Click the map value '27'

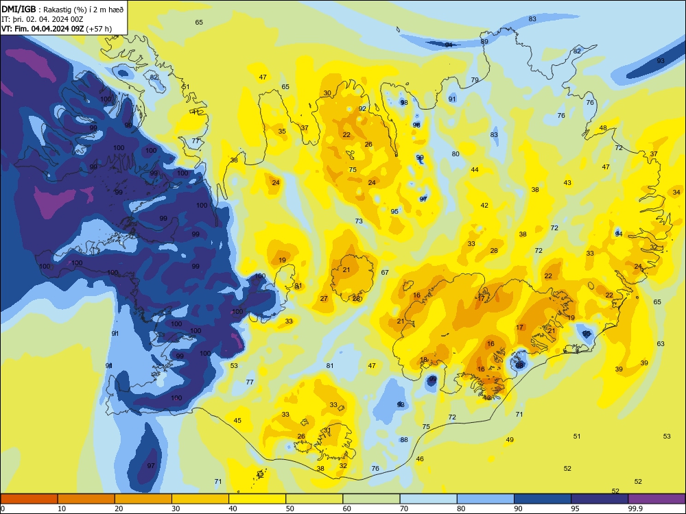[324, 299]
